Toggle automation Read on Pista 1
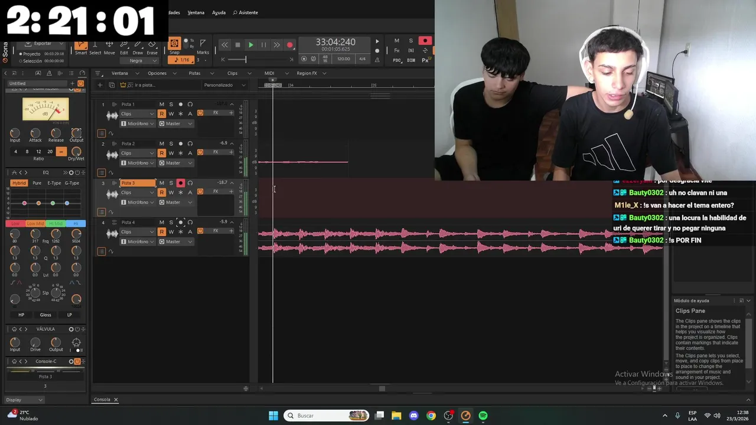Viewport: 756px width, 425px height. (161, 114)
